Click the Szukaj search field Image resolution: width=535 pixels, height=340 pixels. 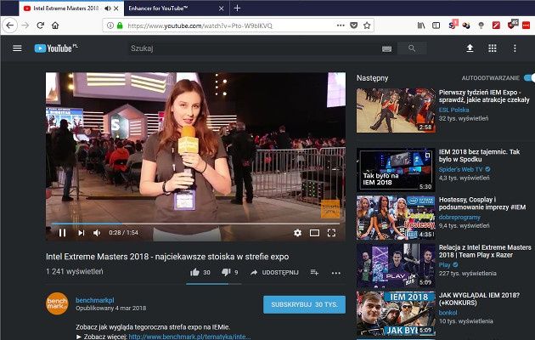click(254, 48)
